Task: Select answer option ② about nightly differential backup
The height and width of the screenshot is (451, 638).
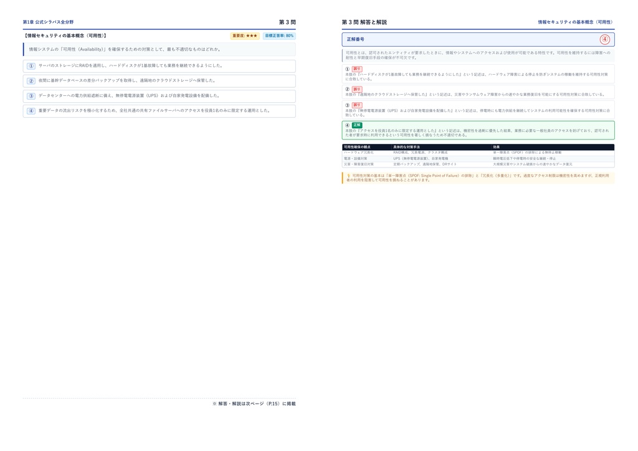Action: [159, 81]
